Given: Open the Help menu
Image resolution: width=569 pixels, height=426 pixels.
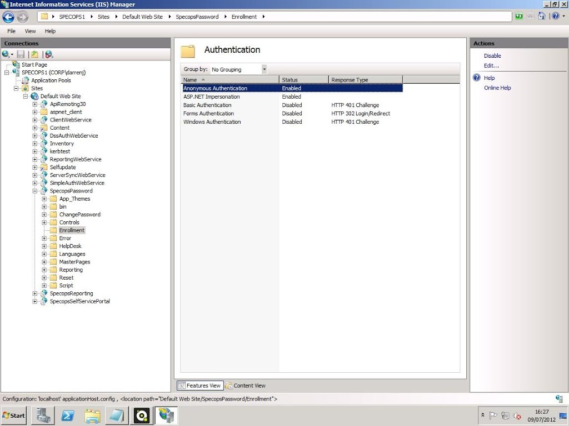Looking at the screenshot, I should (x=50, y=31).
